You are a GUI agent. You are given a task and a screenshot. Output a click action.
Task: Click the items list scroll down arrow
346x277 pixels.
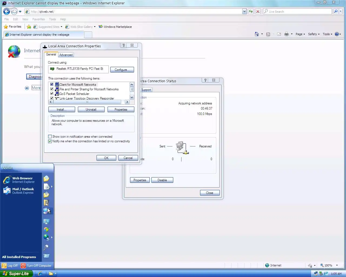pos(132,97)
